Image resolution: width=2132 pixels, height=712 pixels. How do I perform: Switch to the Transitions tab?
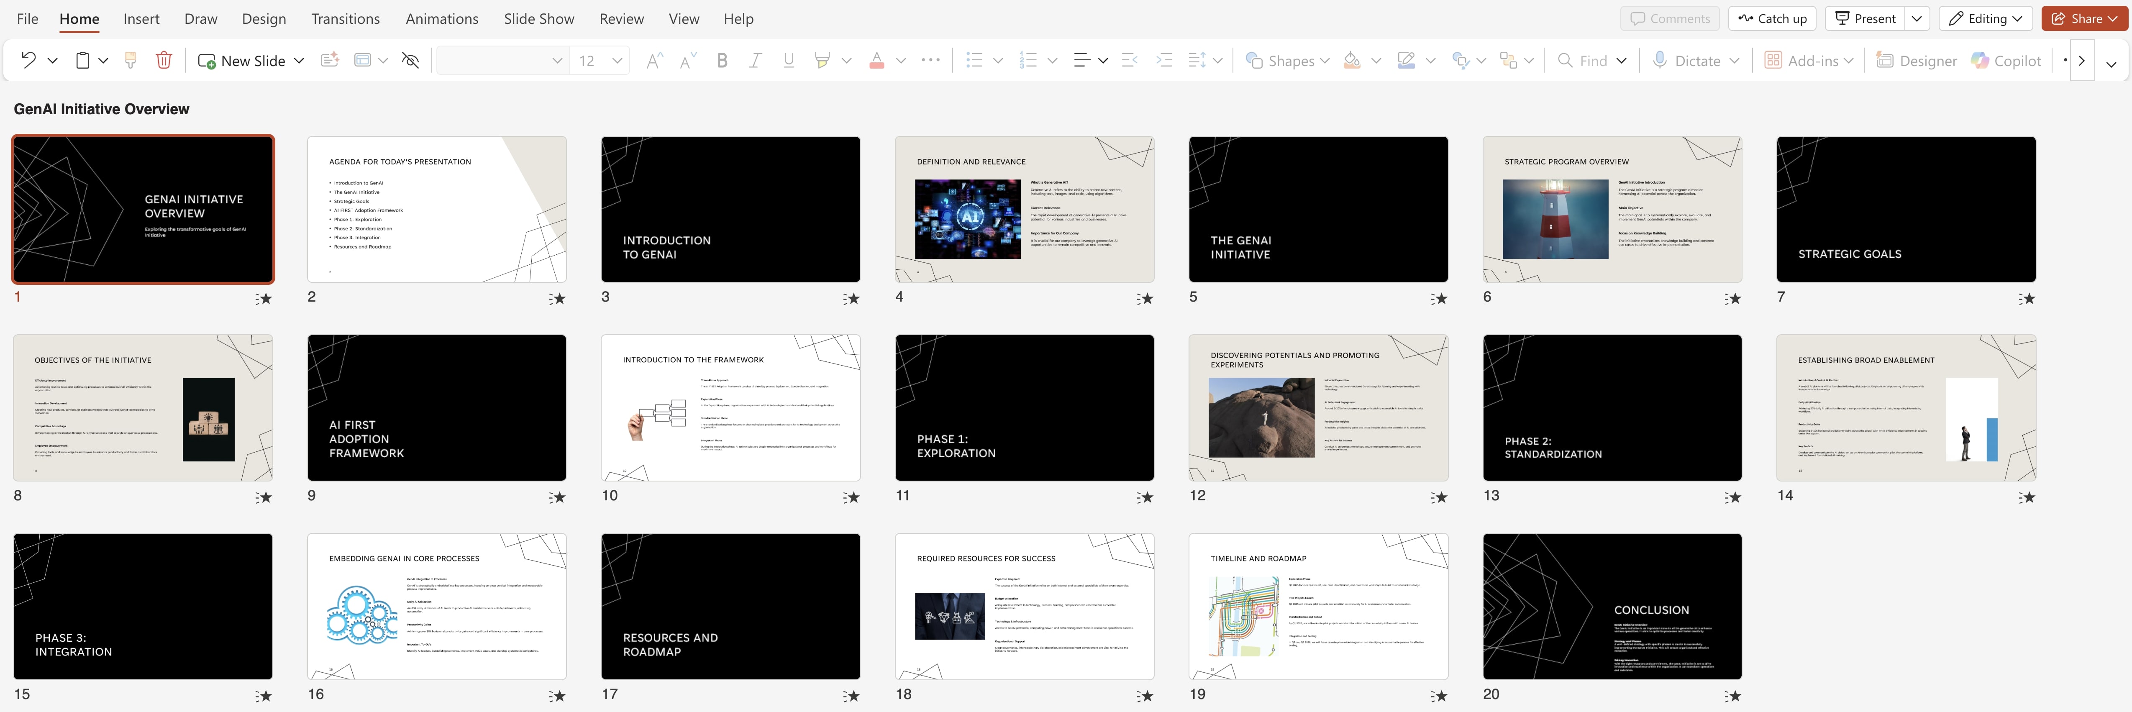tap(345, 18)
